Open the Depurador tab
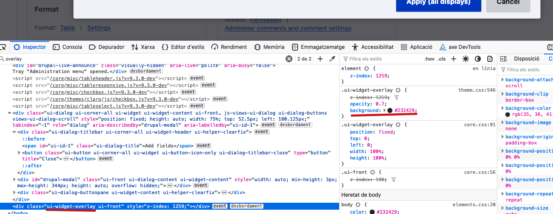 107,47
